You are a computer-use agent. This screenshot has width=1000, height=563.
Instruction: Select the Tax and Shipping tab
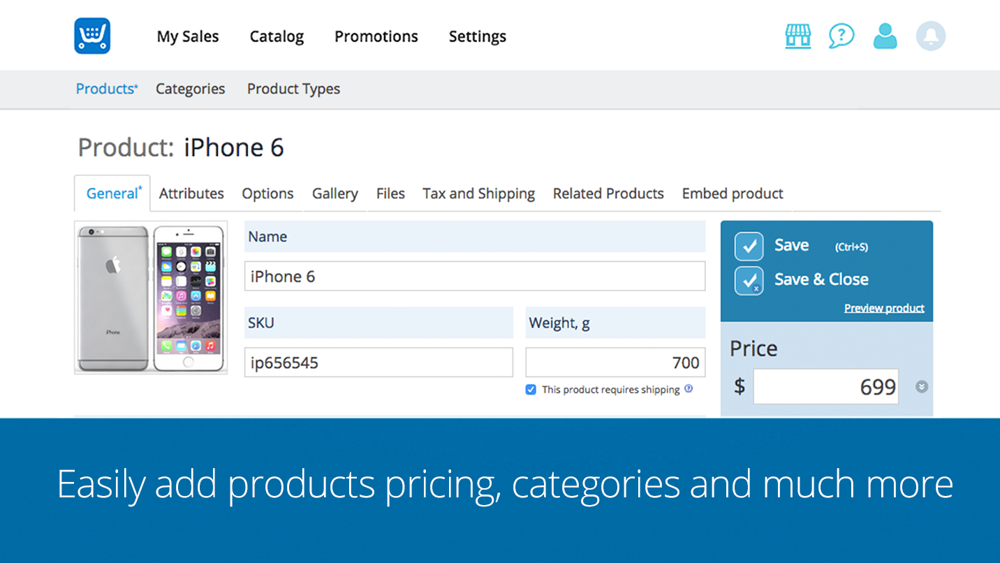(478, 193)
